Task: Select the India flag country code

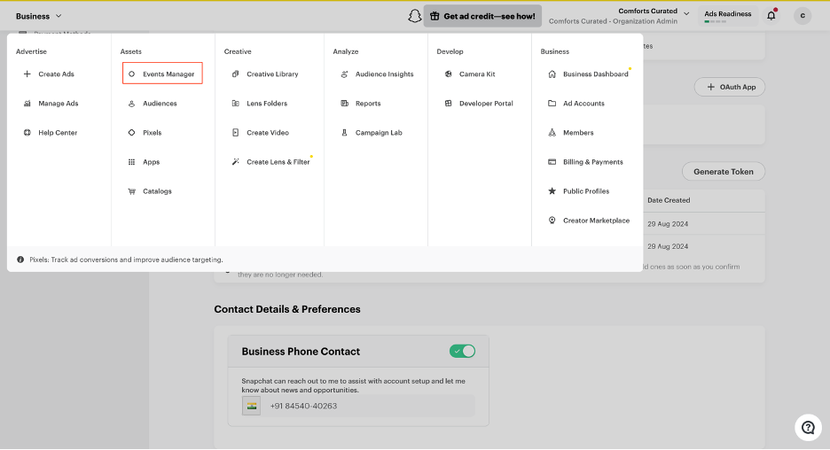Action: point(252,406)
